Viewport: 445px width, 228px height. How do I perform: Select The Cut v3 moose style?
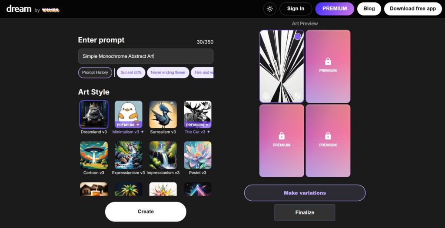(x=198, y=114)
